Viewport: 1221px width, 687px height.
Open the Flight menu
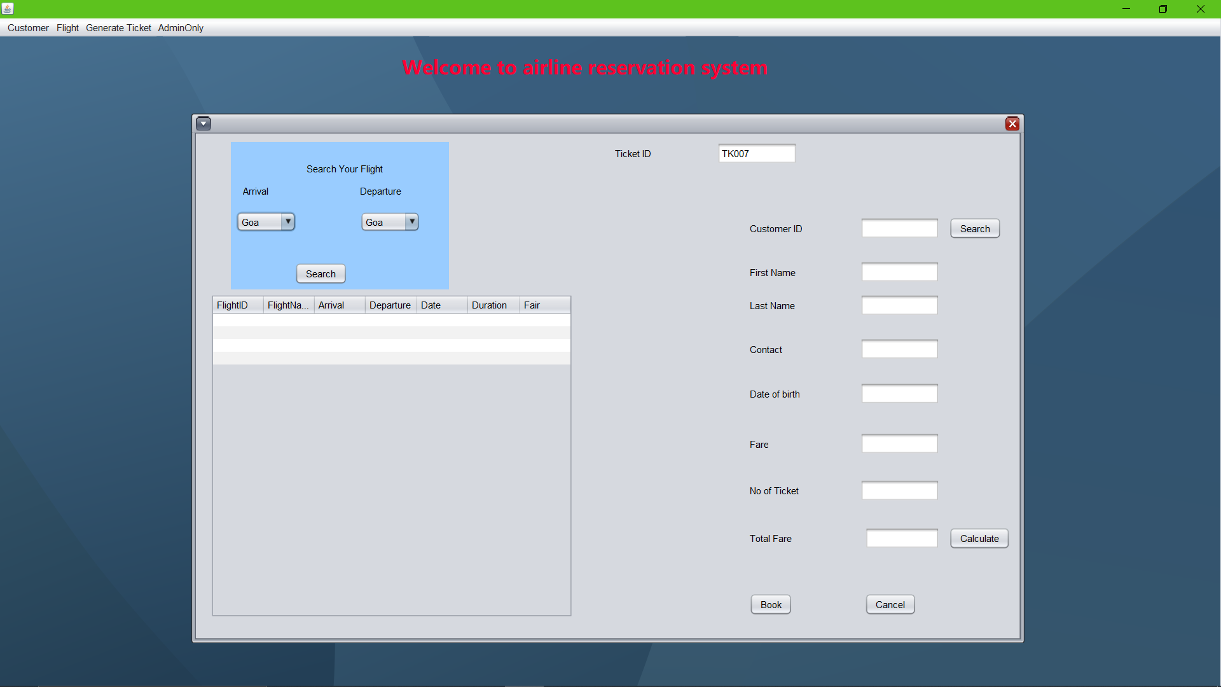(x=67, y=27)
